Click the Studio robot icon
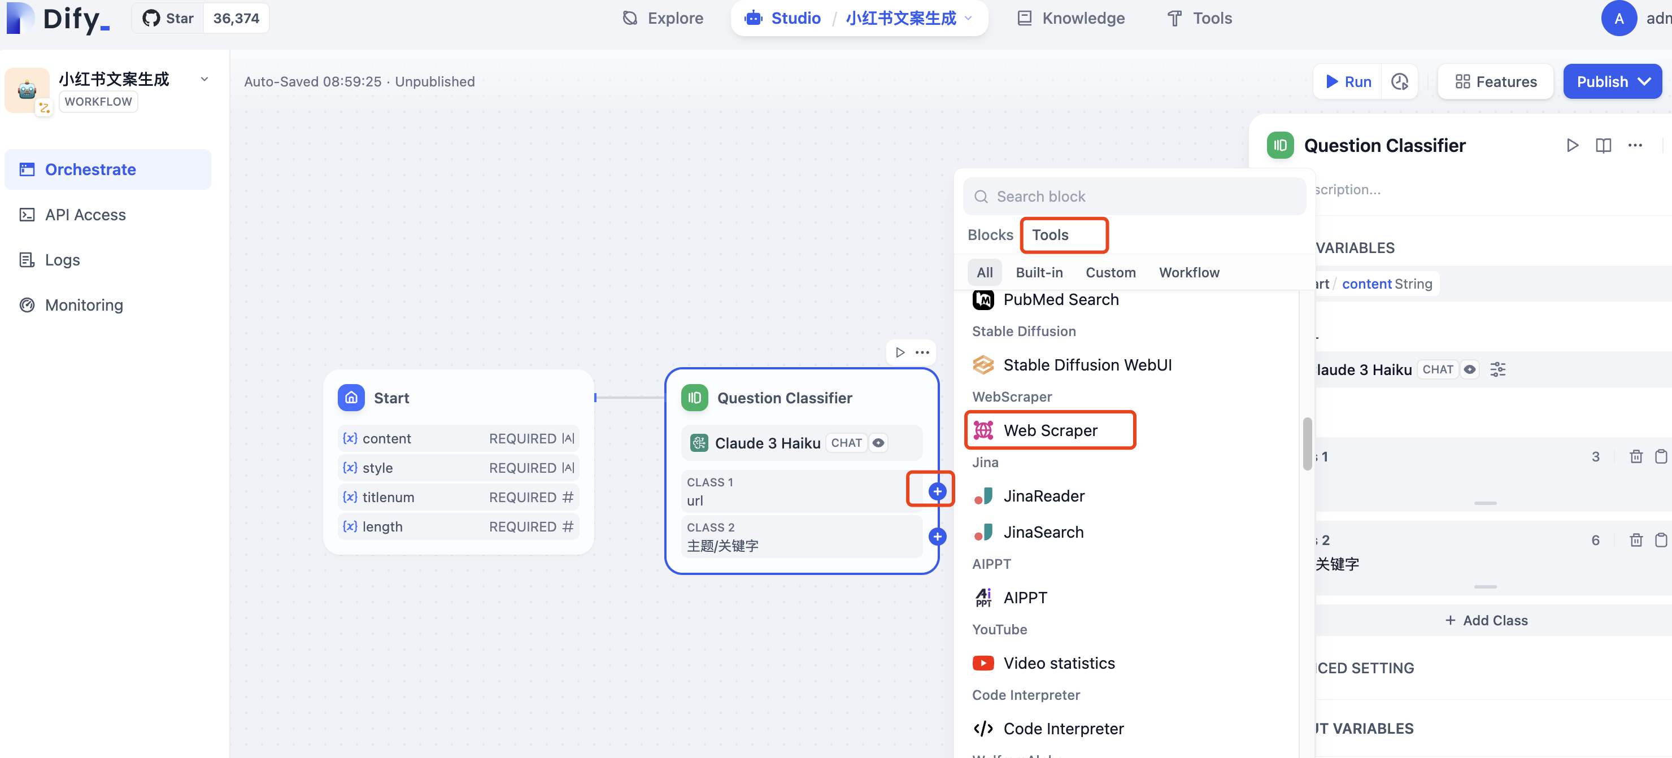 [754, 18]
